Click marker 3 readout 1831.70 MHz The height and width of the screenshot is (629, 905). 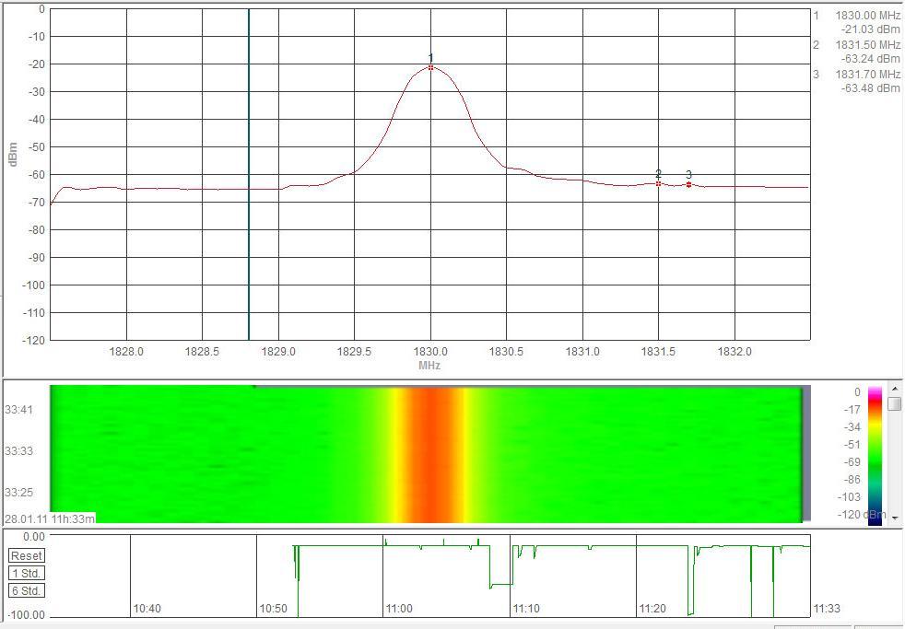[x=867, y=75]
